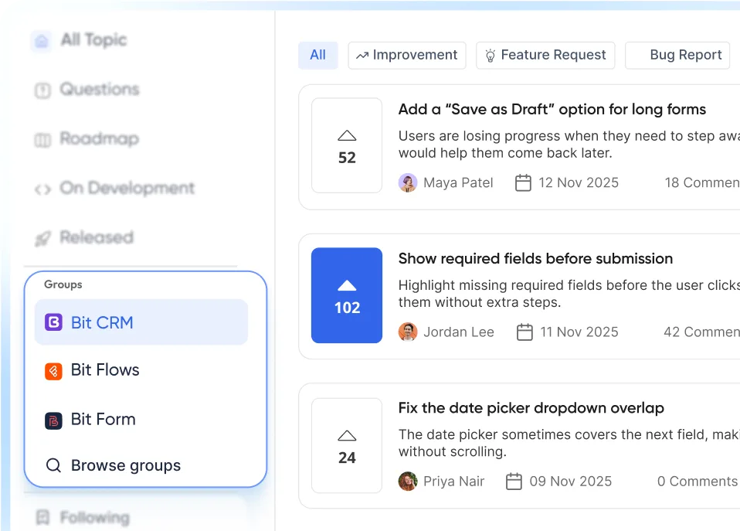This screenshot has width=740, height=531.
Task: Click the On Development code icon
Action: pos(42,189)
